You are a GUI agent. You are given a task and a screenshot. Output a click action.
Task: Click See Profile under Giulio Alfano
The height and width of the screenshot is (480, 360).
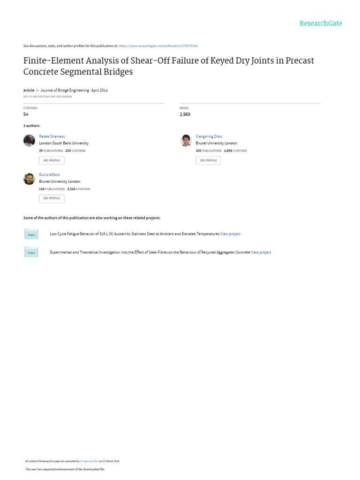tap(52, 198)
